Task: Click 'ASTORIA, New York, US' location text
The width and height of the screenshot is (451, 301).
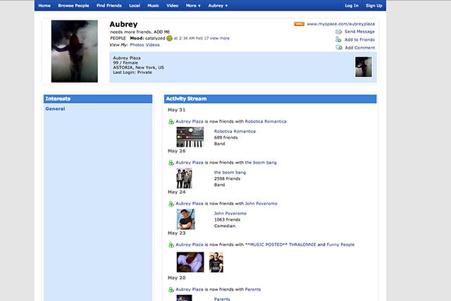Action: [x=138, y=68]
